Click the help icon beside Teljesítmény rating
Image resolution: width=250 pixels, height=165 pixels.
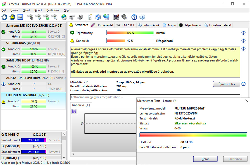point(243,33)
